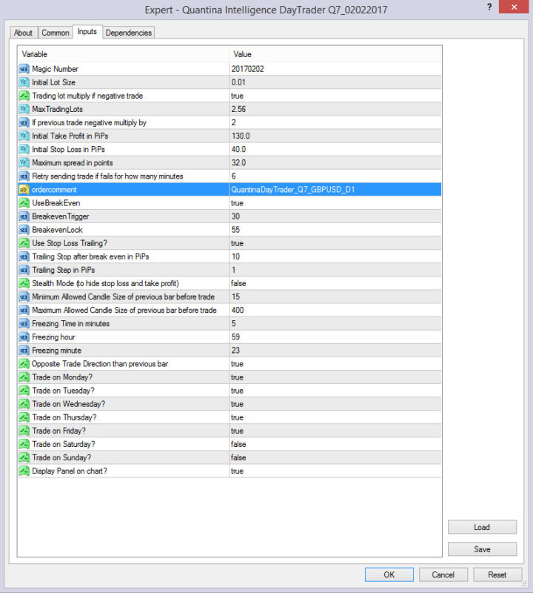Click the icon beside Retry sending trade

click(x=24, y=176)
